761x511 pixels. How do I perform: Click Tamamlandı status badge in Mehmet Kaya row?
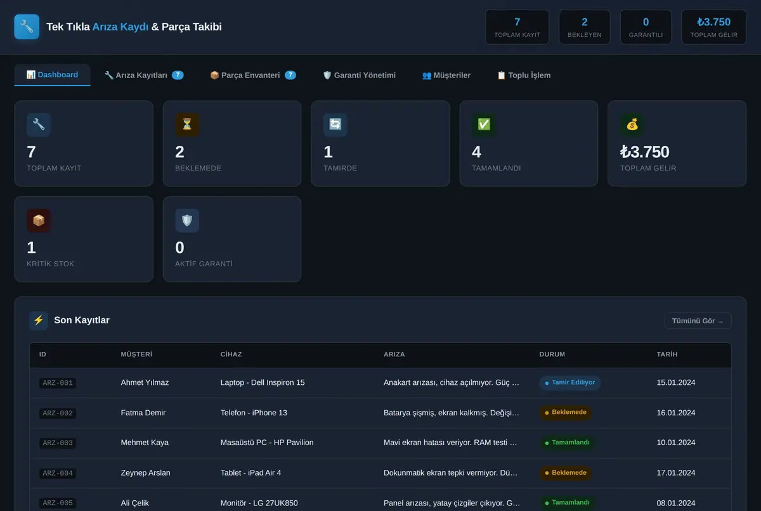pos(568,443)
